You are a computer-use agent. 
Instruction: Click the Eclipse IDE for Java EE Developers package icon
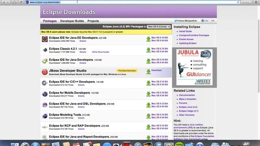45,39
